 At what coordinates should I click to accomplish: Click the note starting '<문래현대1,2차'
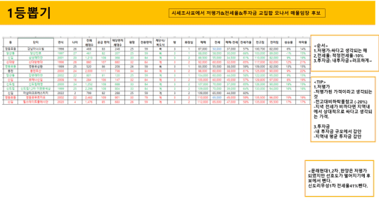coord(339,178)
